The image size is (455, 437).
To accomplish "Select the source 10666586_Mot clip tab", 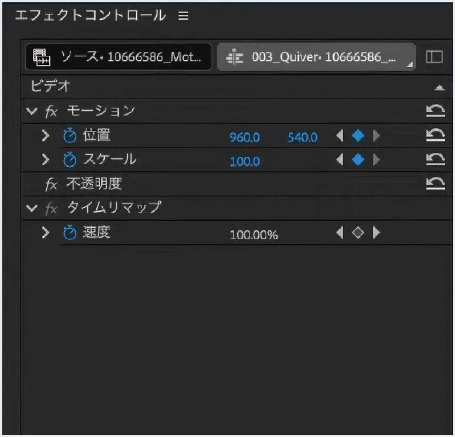I will pyautogui.click(x=118, y=57).
